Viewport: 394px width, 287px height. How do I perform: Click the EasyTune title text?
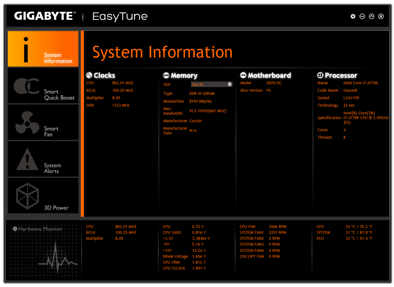click(120, 17)
